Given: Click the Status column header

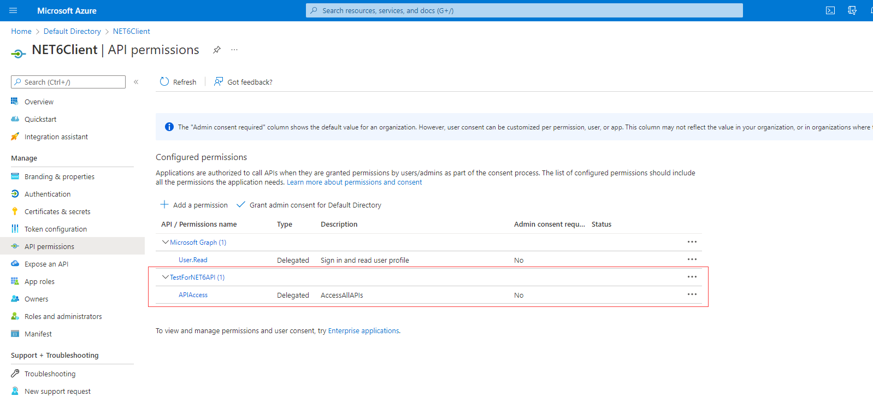Looking at the screenshot, I should [601, 224].
